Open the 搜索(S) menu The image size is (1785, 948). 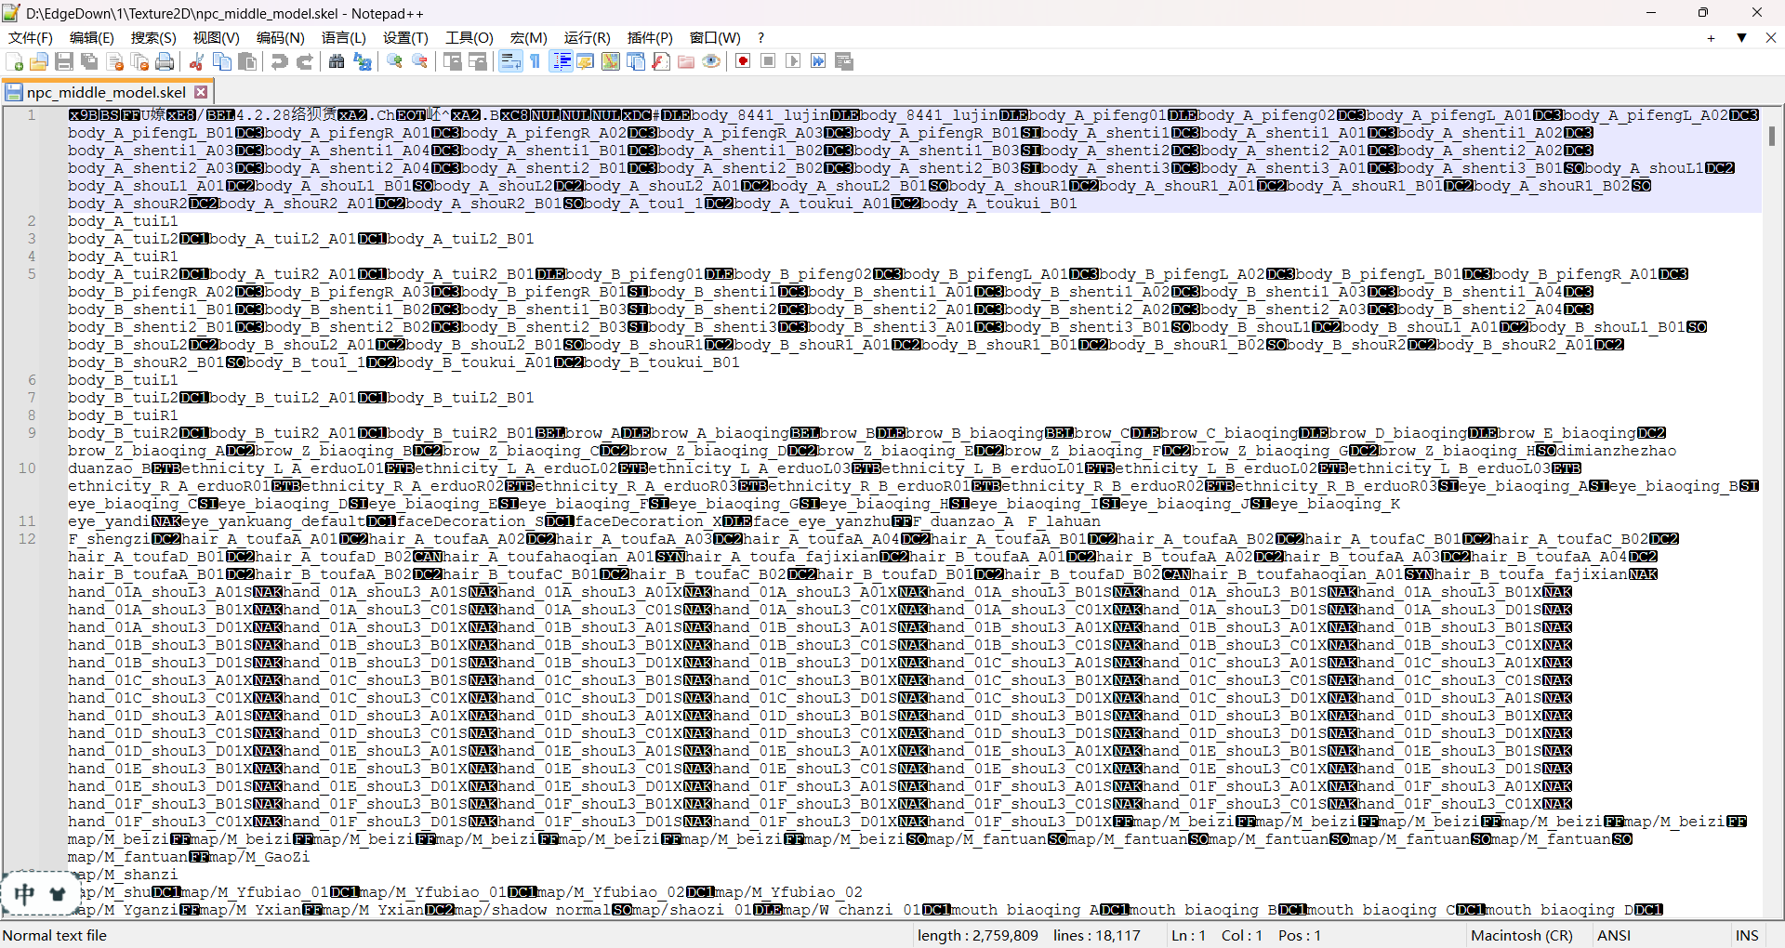coord(153,38)
